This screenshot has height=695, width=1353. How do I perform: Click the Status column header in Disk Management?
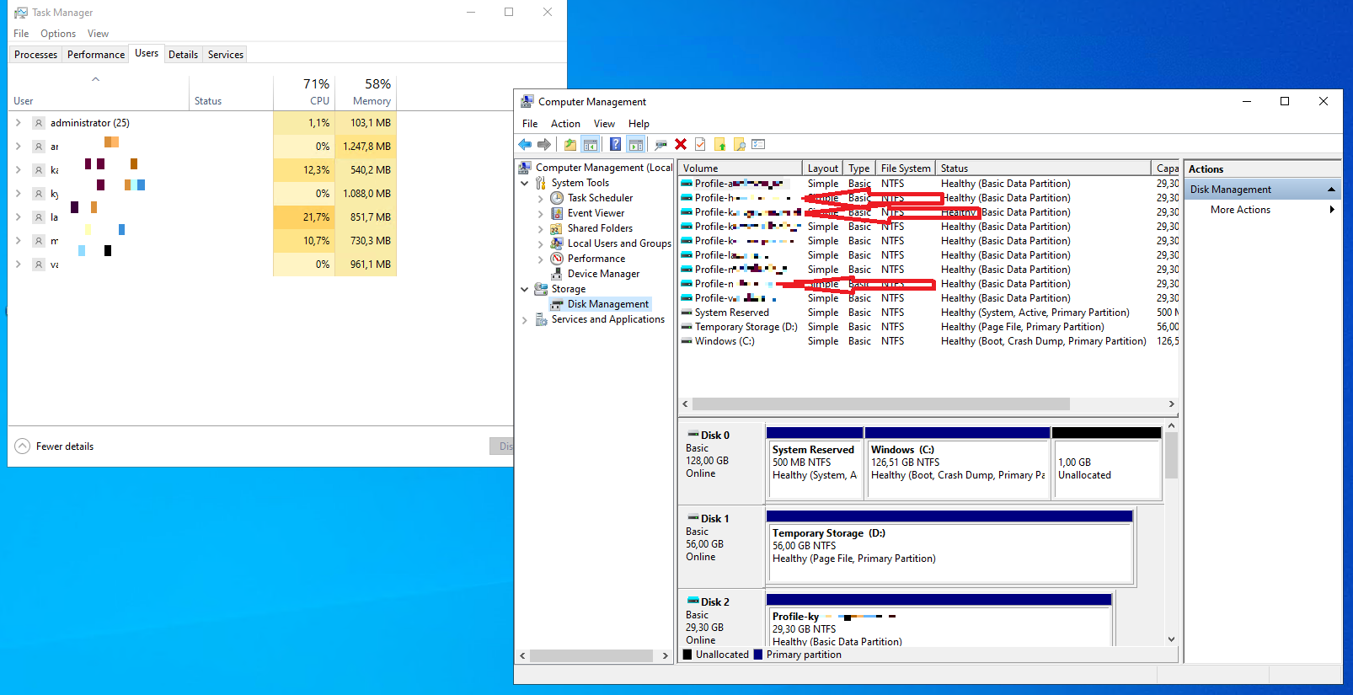[x=1043, y=168]
